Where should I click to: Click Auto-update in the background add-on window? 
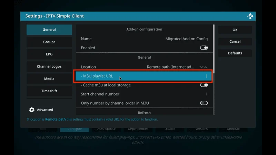[x=106, y=129]
